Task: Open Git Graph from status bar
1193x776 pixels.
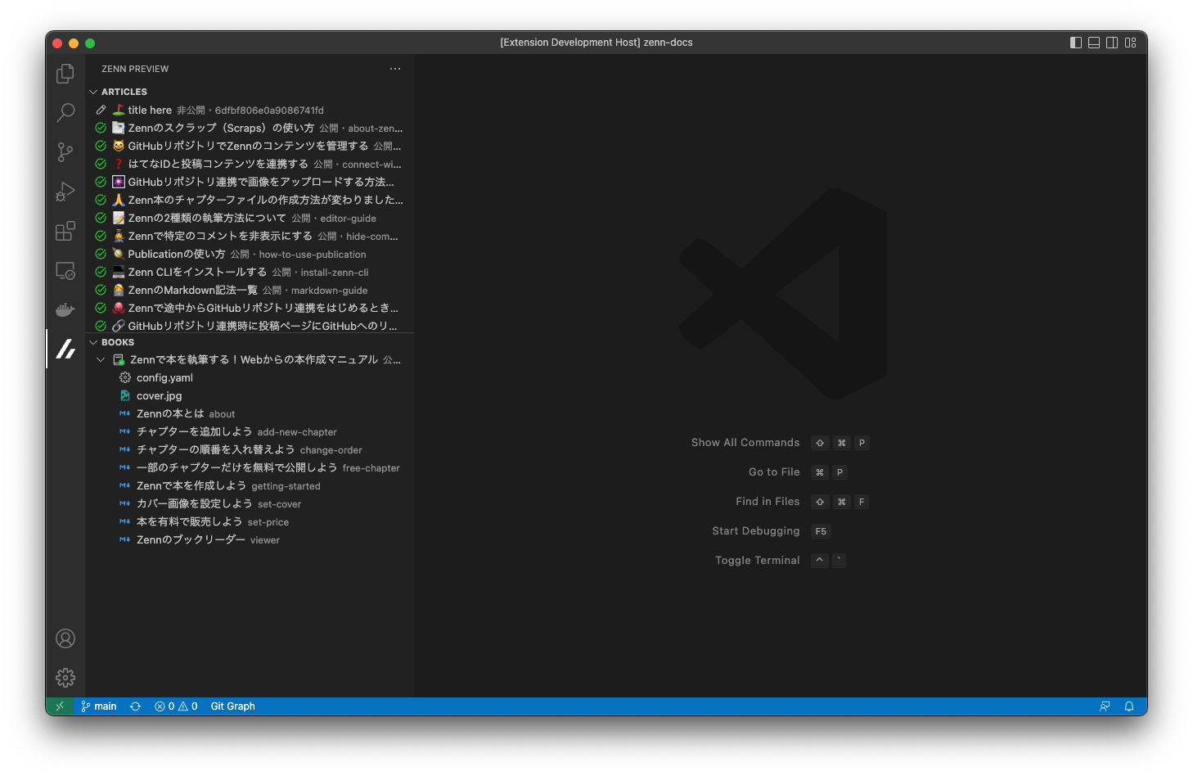Action: coord(233,706)
